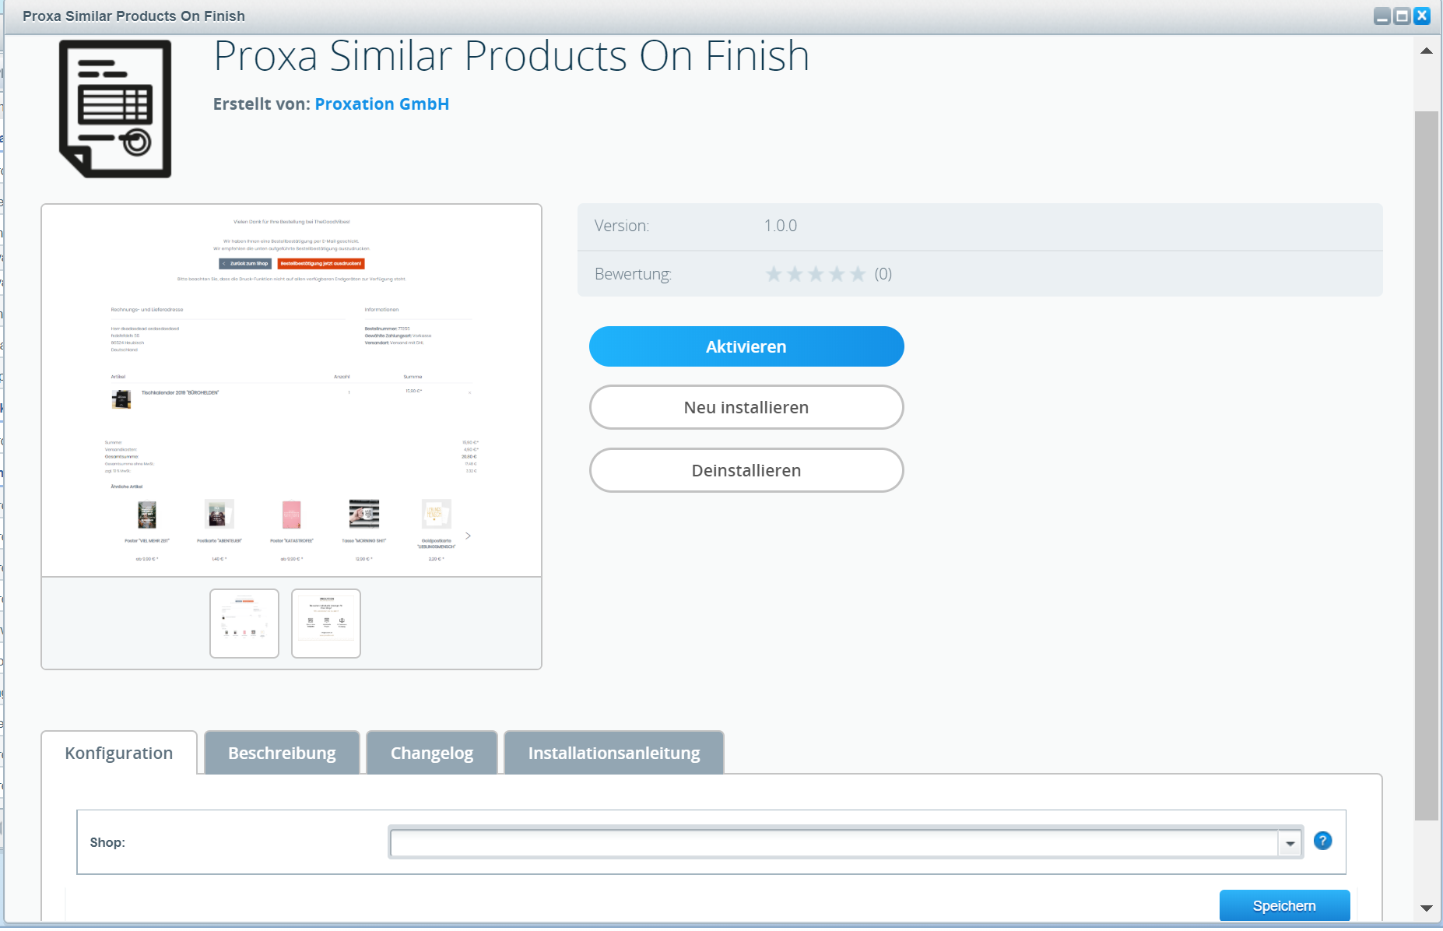Click the Aktivieren button

point(746,346)
